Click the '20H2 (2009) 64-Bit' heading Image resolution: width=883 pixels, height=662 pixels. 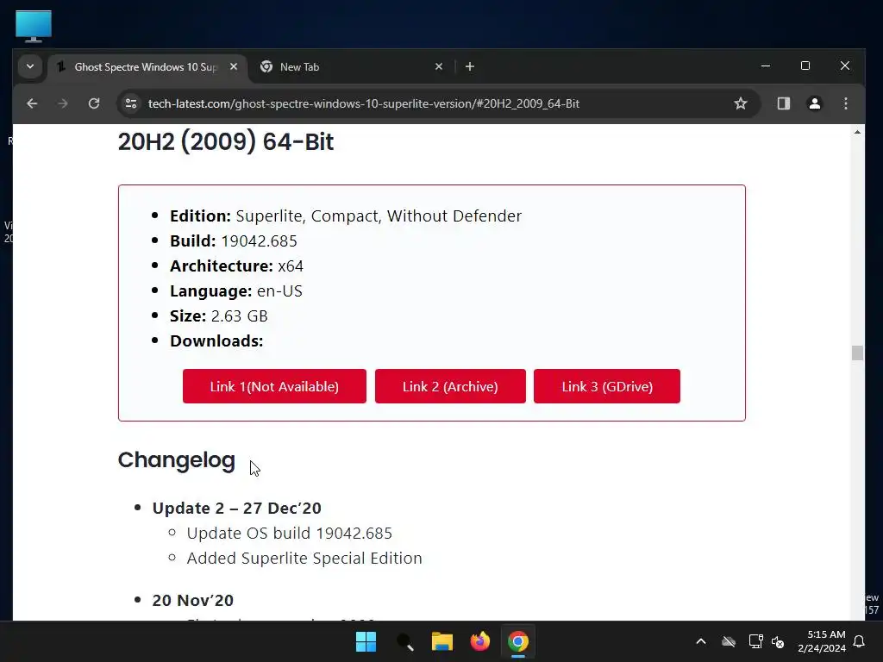(x=225, y=141)
